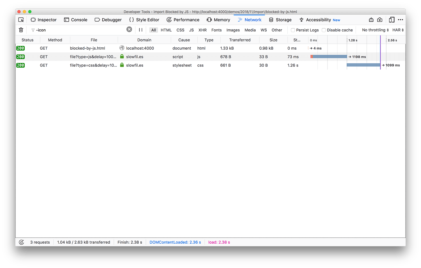Viewport: 421px width, 268px height.
Task: Clear requests with the trash icon
Action: 21,30
